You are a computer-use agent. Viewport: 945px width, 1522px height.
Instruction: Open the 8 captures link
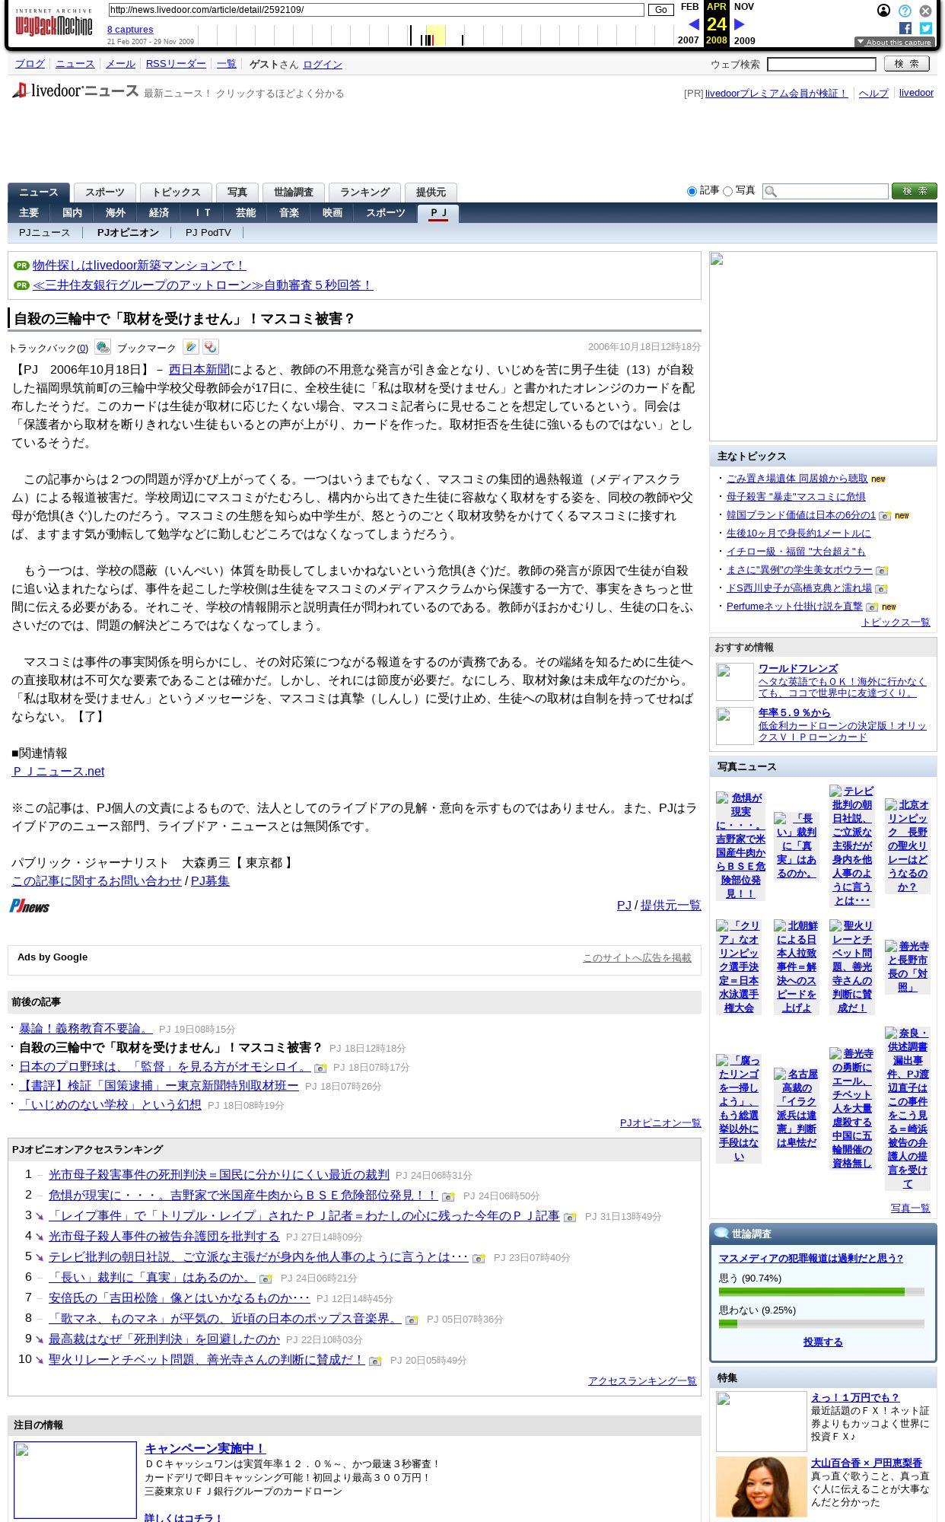coord(130,30)
